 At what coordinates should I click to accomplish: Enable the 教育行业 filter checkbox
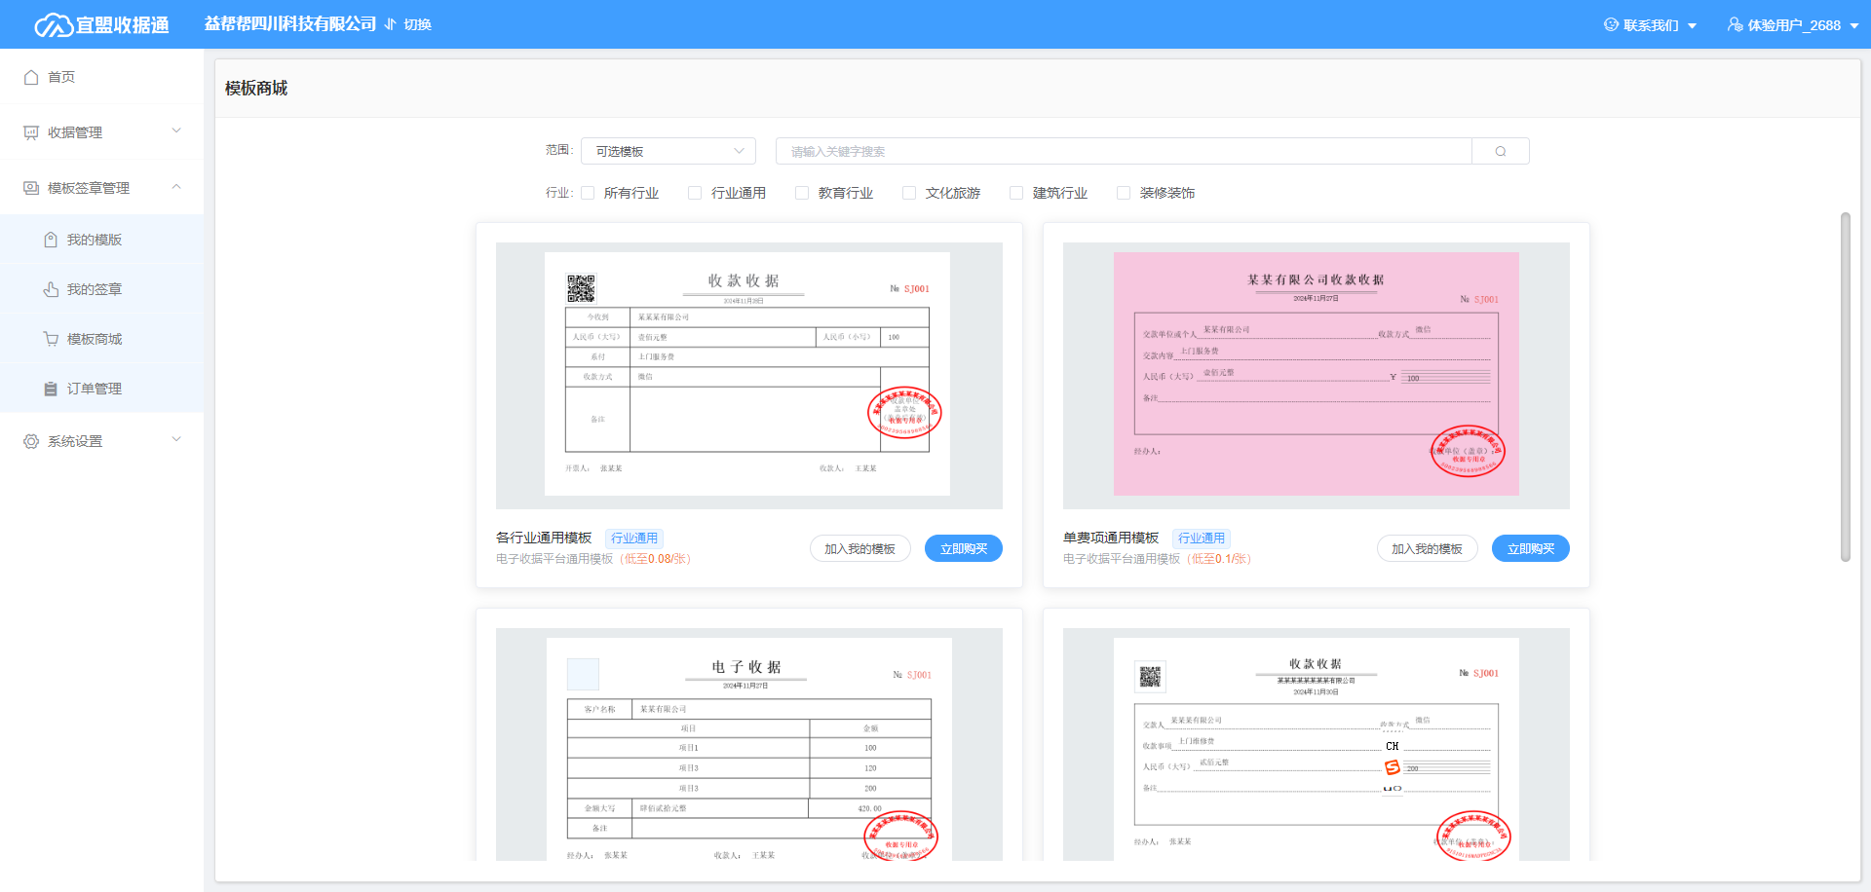click(802, 193)
